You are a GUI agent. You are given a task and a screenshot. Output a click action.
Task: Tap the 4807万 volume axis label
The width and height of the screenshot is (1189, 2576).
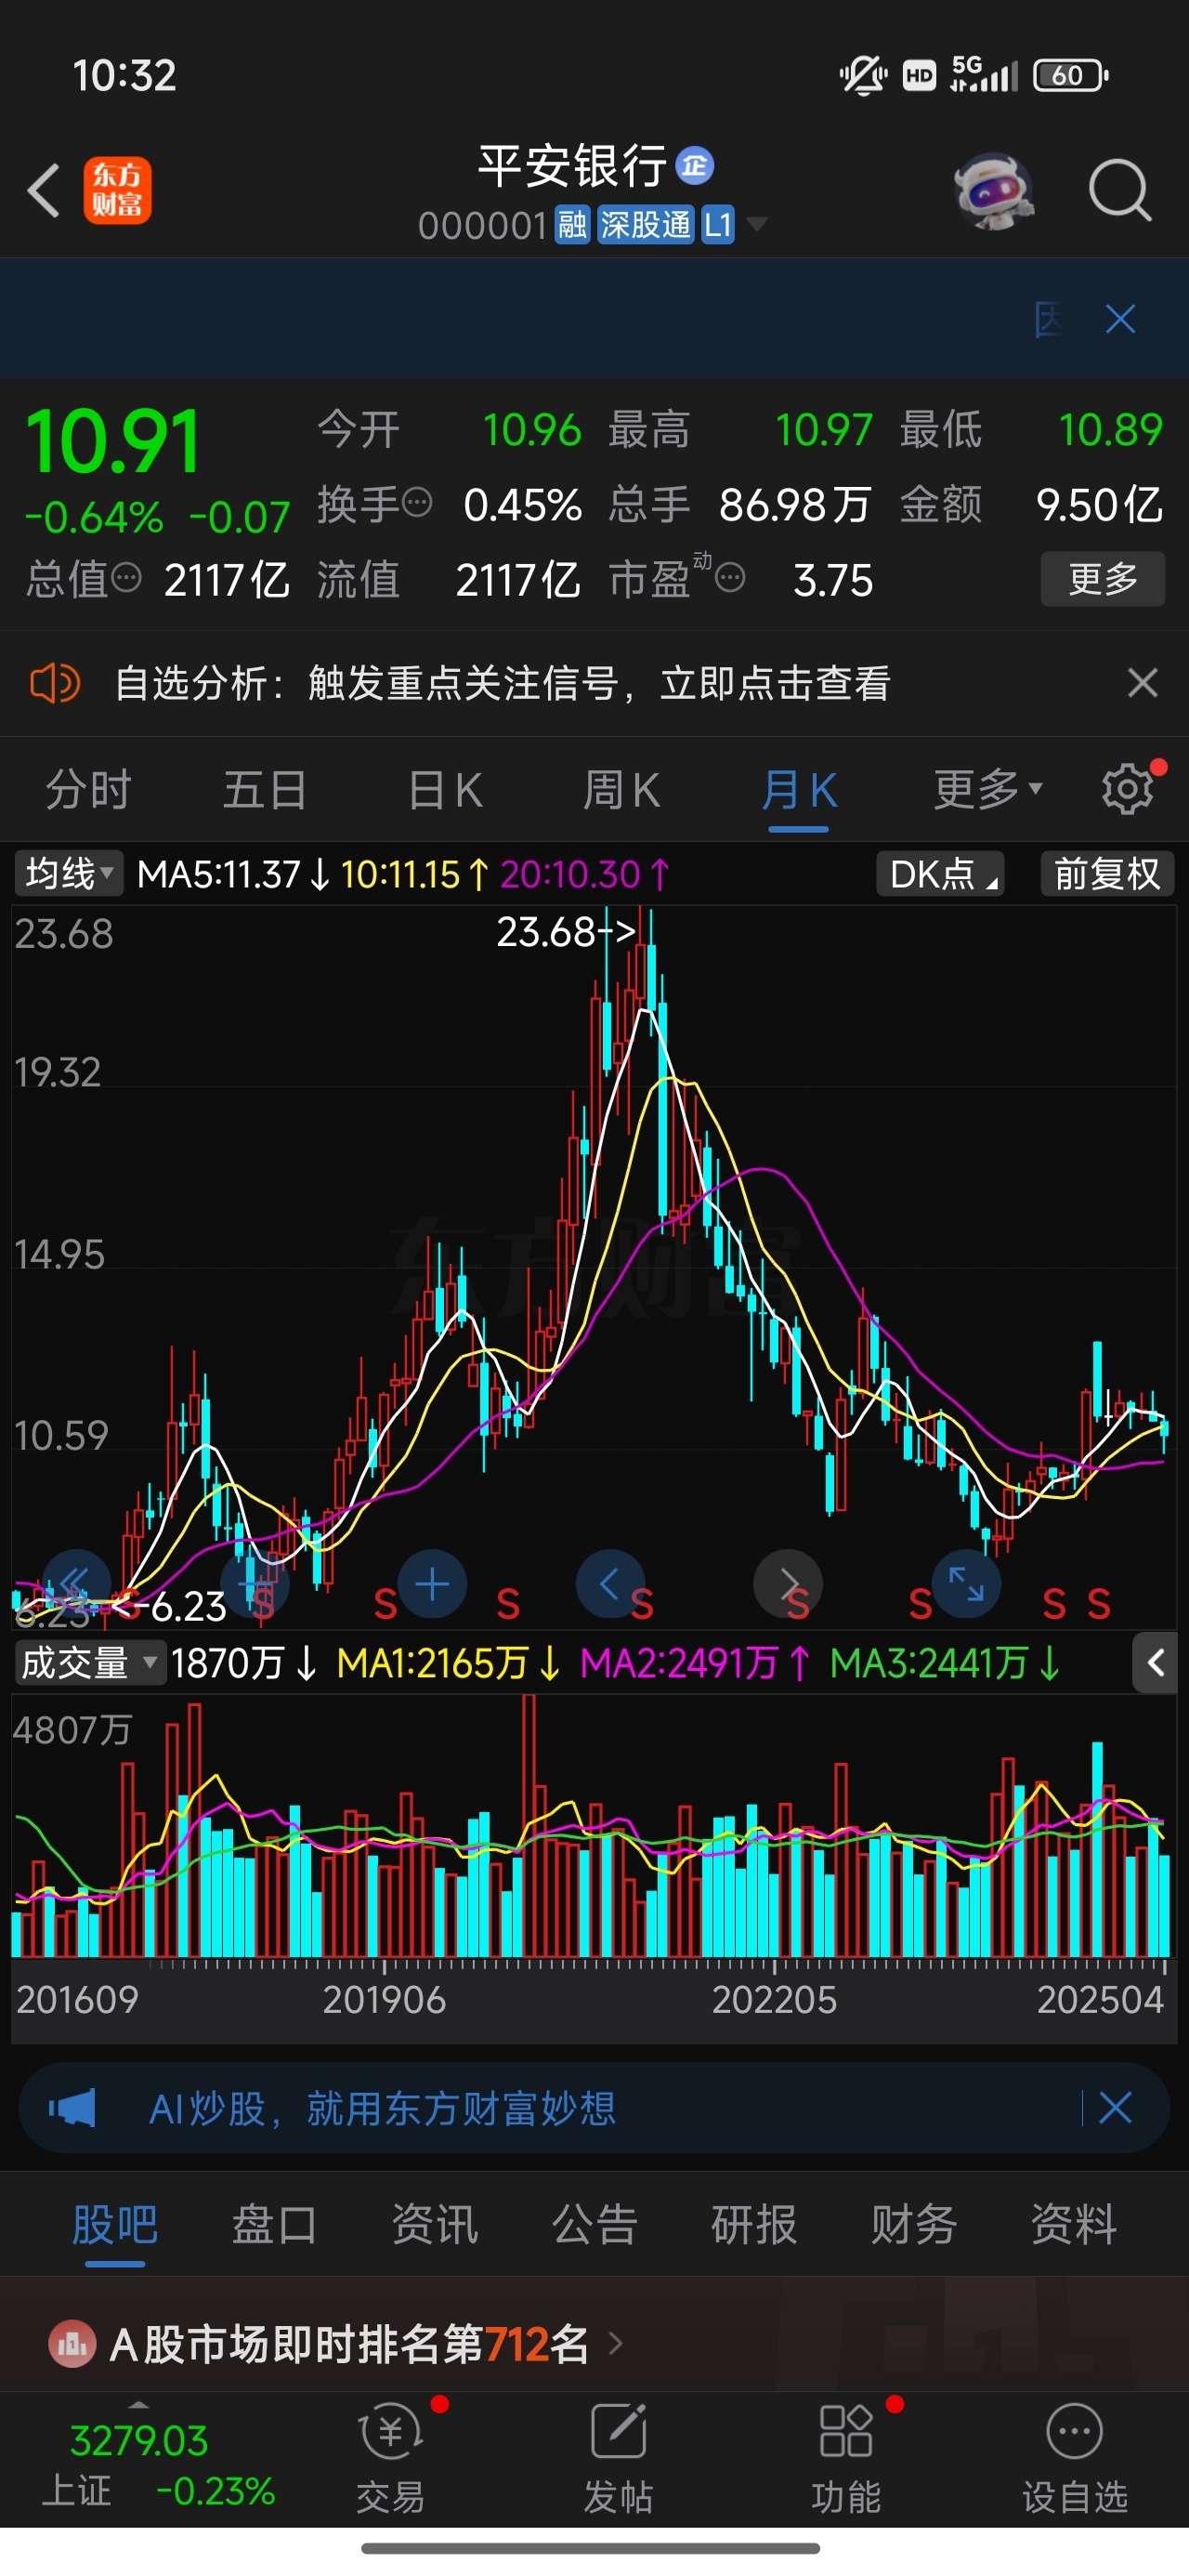click(x=72, y=1730)
